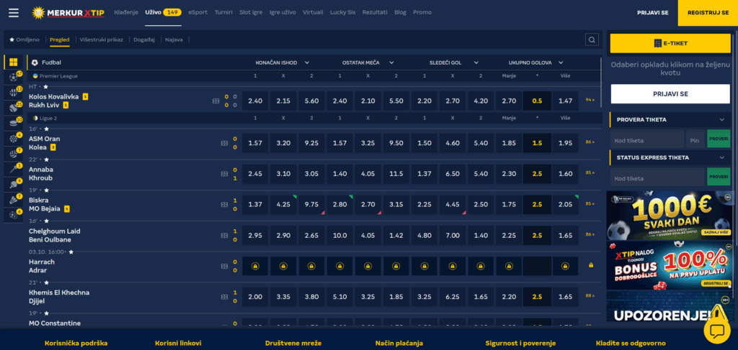Open the Konačan ishod dropdown
This screenshot has width=738, height=350.
click(x=306, y=63)
